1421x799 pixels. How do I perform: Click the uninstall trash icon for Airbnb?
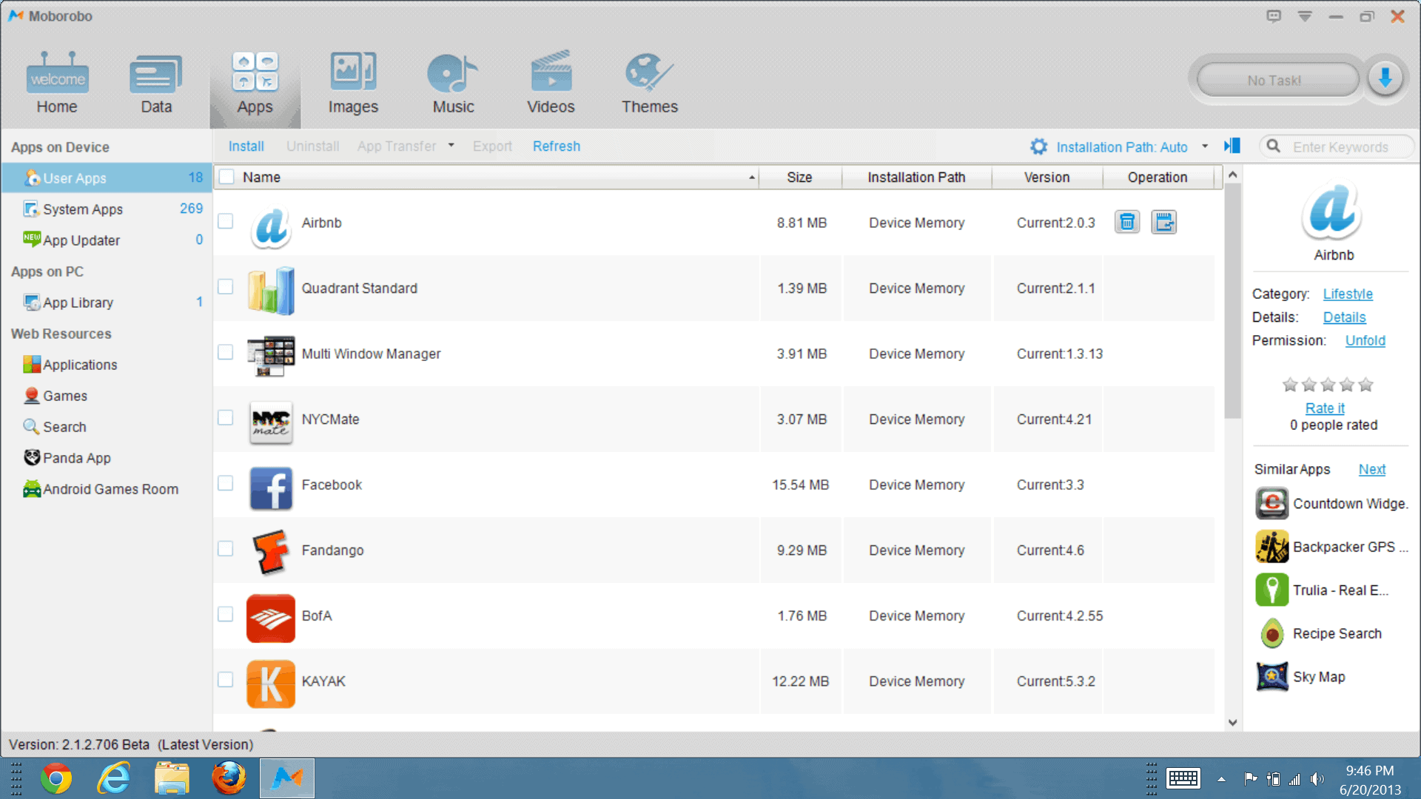[x=1126, y=222]
